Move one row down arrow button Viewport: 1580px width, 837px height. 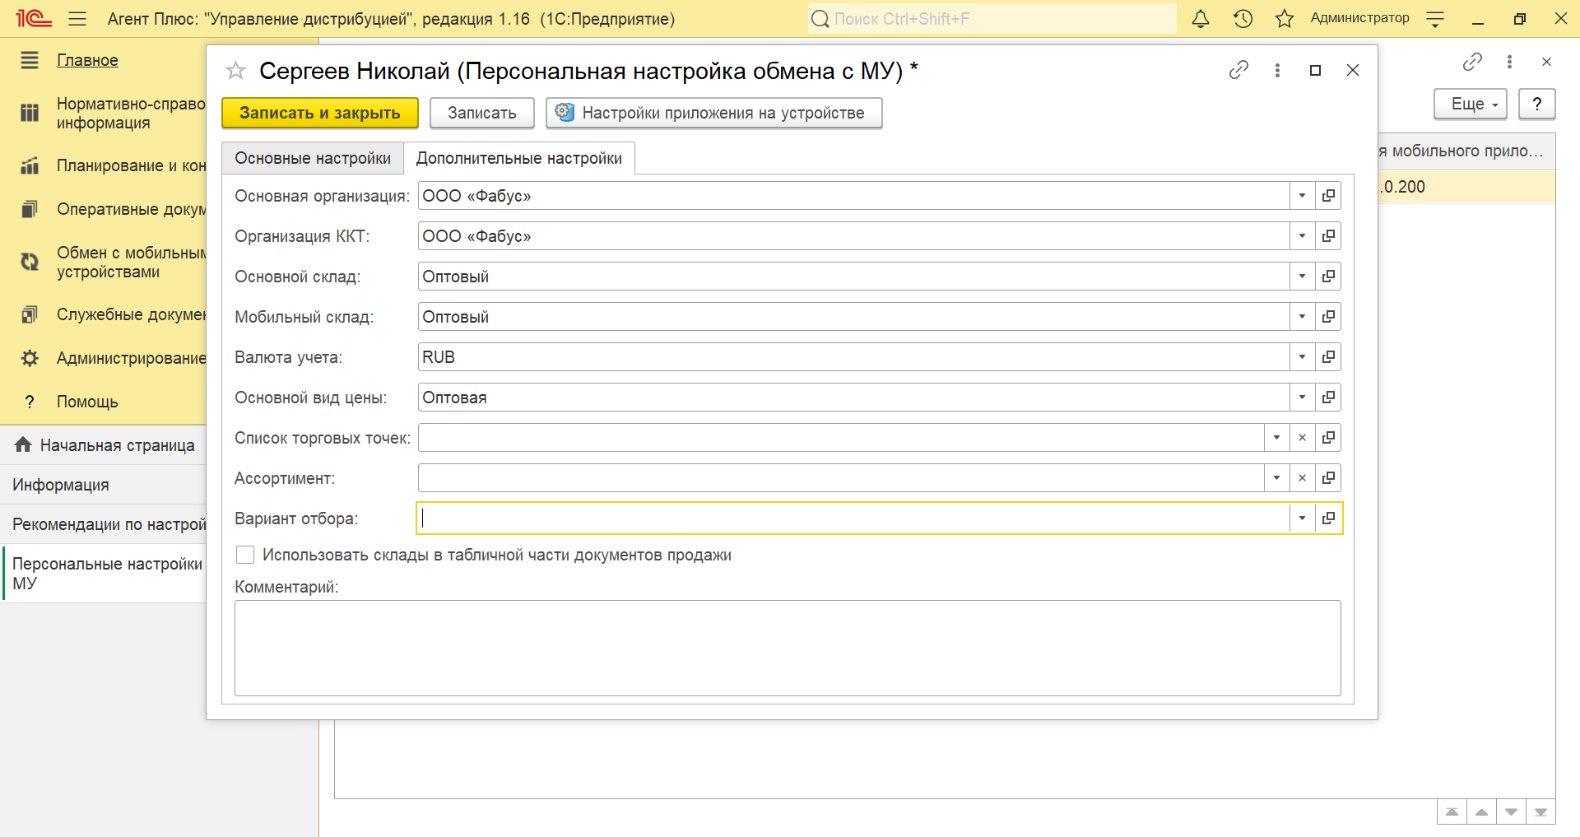click(1512, 812)
